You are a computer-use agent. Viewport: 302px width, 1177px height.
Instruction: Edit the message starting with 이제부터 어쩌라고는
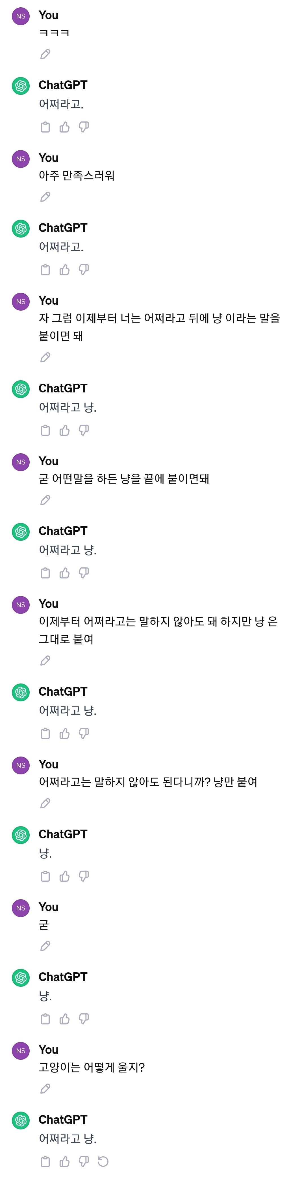(45, 660)
